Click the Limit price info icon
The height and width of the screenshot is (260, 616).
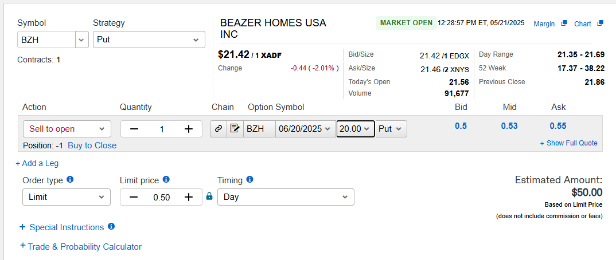[x=166, y=180]
